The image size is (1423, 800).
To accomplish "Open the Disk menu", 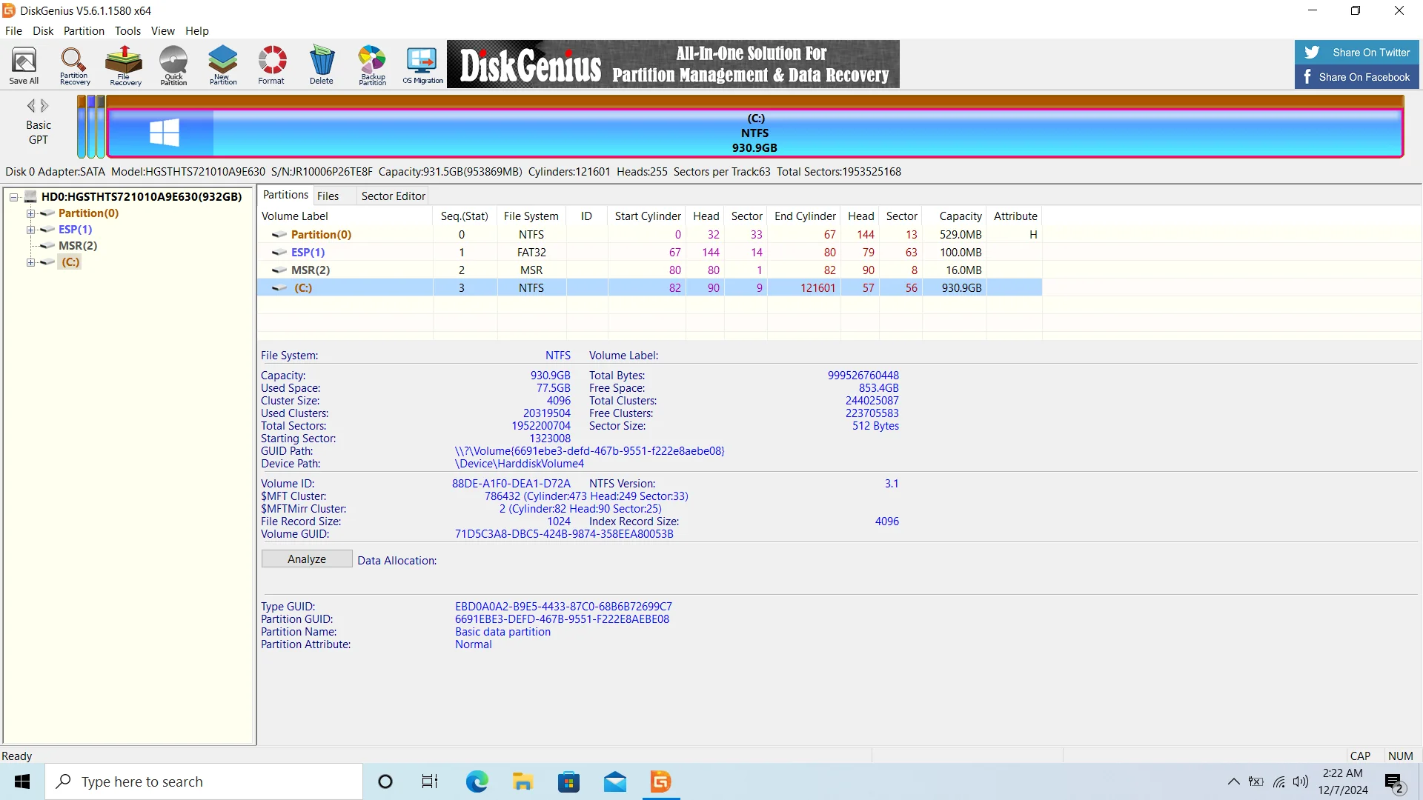I will pos(43,31).
